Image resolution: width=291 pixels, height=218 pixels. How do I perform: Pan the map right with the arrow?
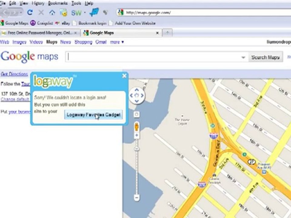(x=142, y=95)
